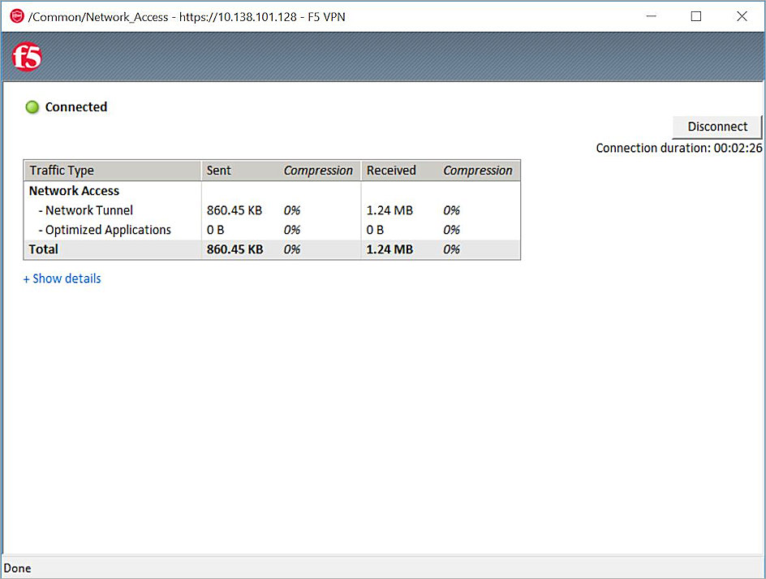Collapse the Network Access traffic group
The height and width of the screenshot is (579, 766).
pyautogui.click(x=74, y=190)
